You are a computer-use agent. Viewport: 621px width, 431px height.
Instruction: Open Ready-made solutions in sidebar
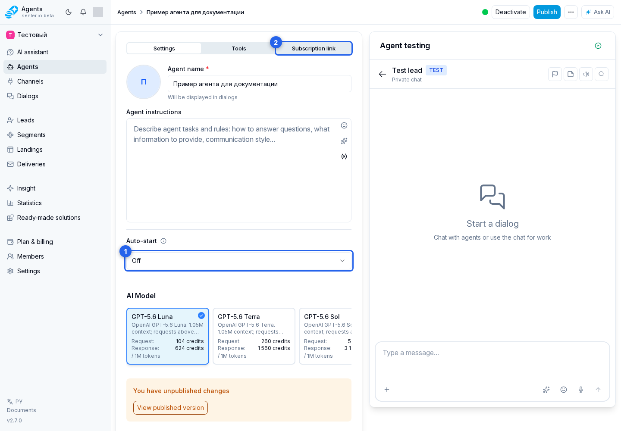pyautogui.click(x=55, y=218)
